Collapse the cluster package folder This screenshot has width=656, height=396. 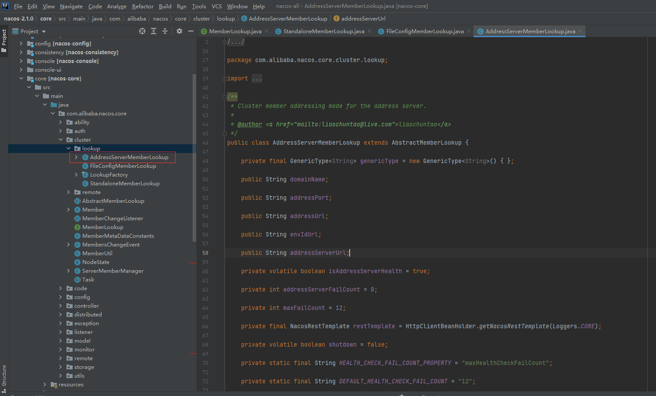pyautogui.click(x=60, y=139)
